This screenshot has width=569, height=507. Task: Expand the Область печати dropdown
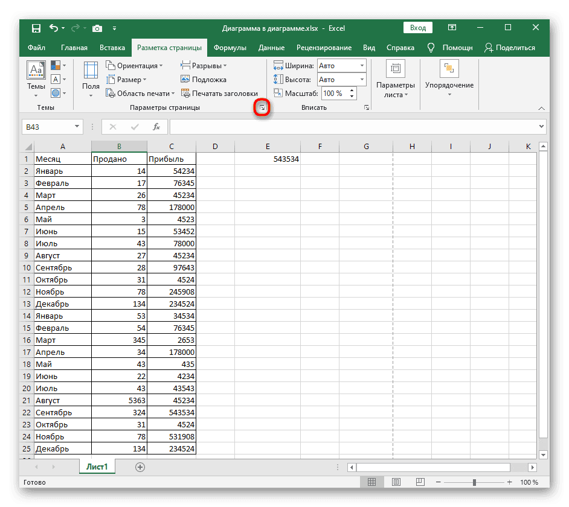[x=140, y=93]
